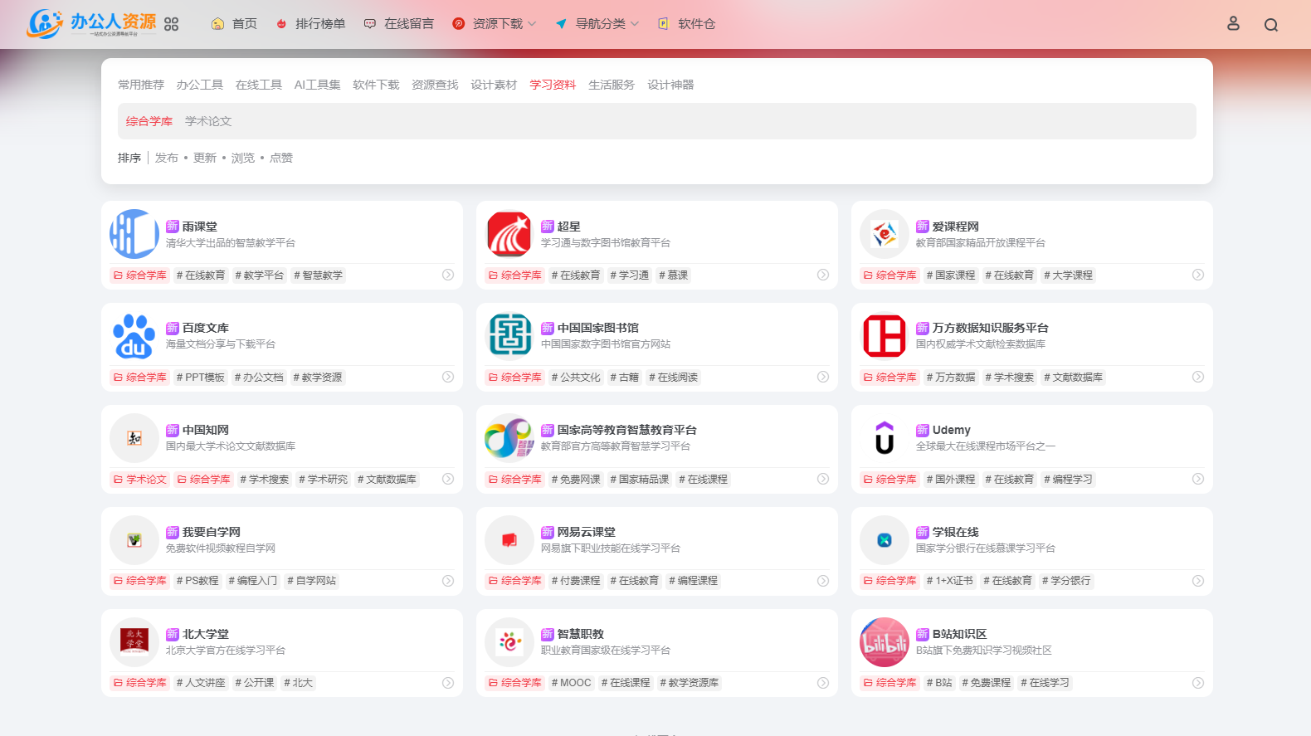Click the arrow icon on 中国知网 card
Image resolution: width=1311 pixels, height=736 pixels.
coord(448,479)
